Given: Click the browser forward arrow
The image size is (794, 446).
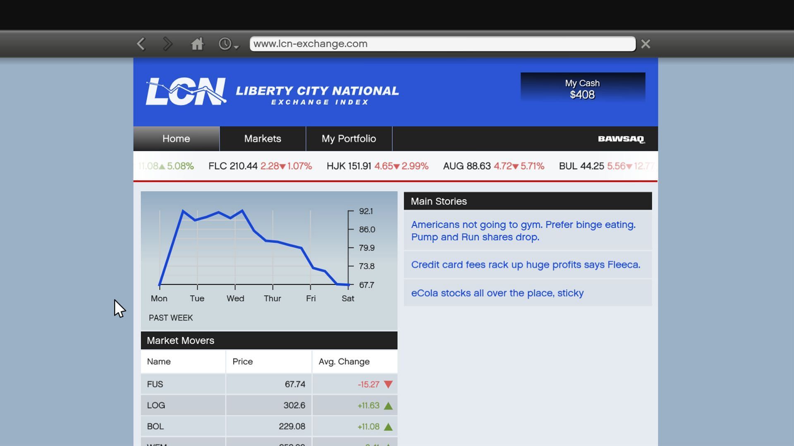Looking at the screenshot, I should (x=167, y=44).
